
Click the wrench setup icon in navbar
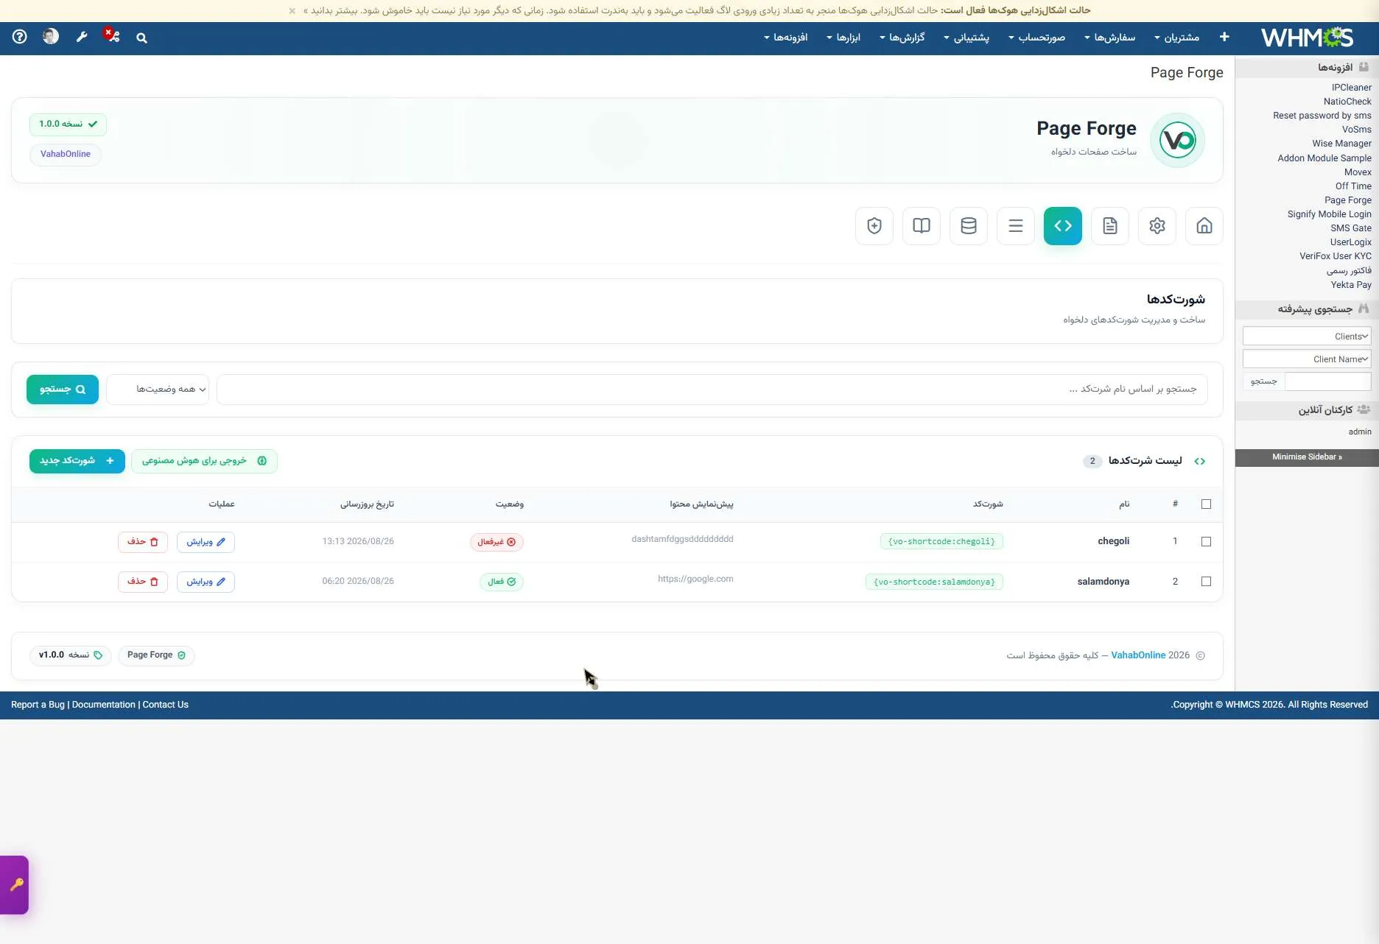(x=82, y=37)
